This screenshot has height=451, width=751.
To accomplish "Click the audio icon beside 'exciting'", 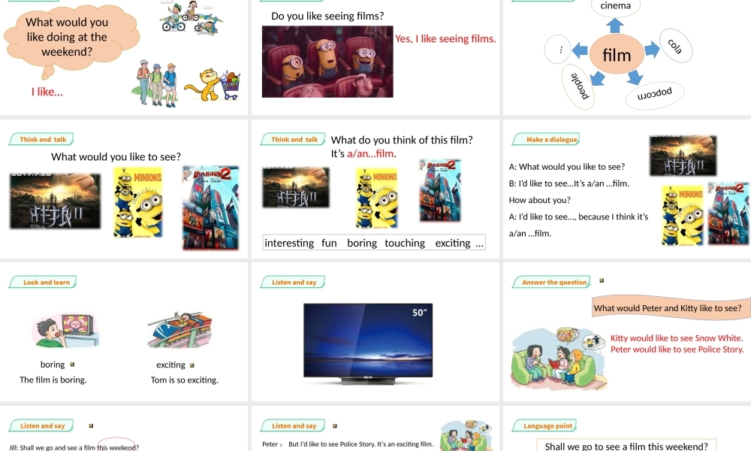I will tap(192, 365).
